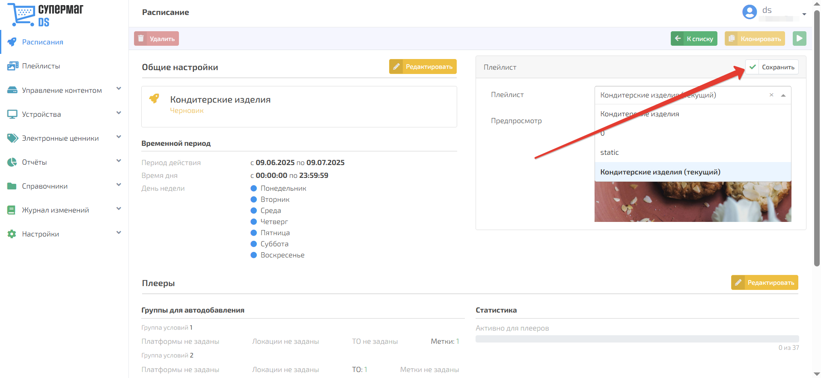
Task: Click the Клонировать button
Action: pyautogui.click(x=755, y=38)
